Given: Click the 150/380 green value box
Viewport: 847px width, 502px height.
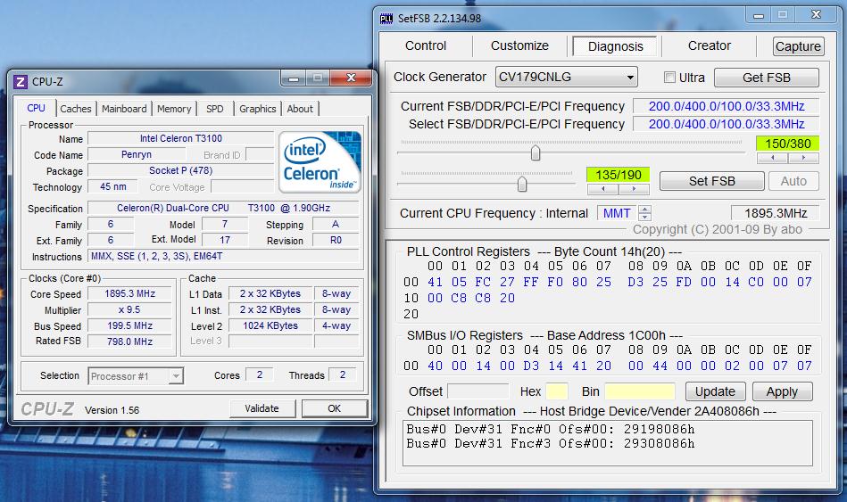Looking at the screenshot, I should point(787,144).
